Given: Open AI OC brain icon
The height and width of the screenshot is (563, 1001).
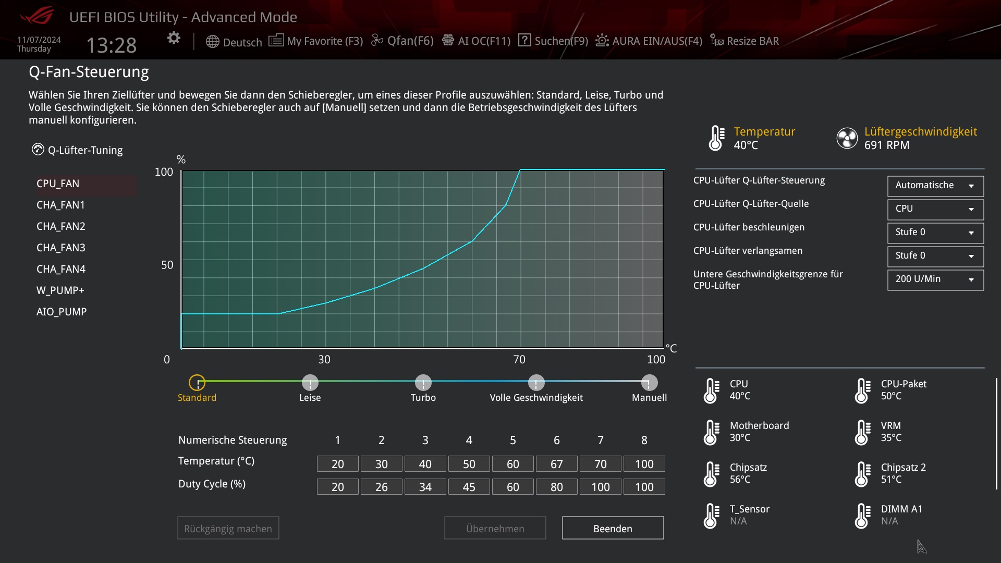Looking at the screenshot, I should click(x=448, y=41).
